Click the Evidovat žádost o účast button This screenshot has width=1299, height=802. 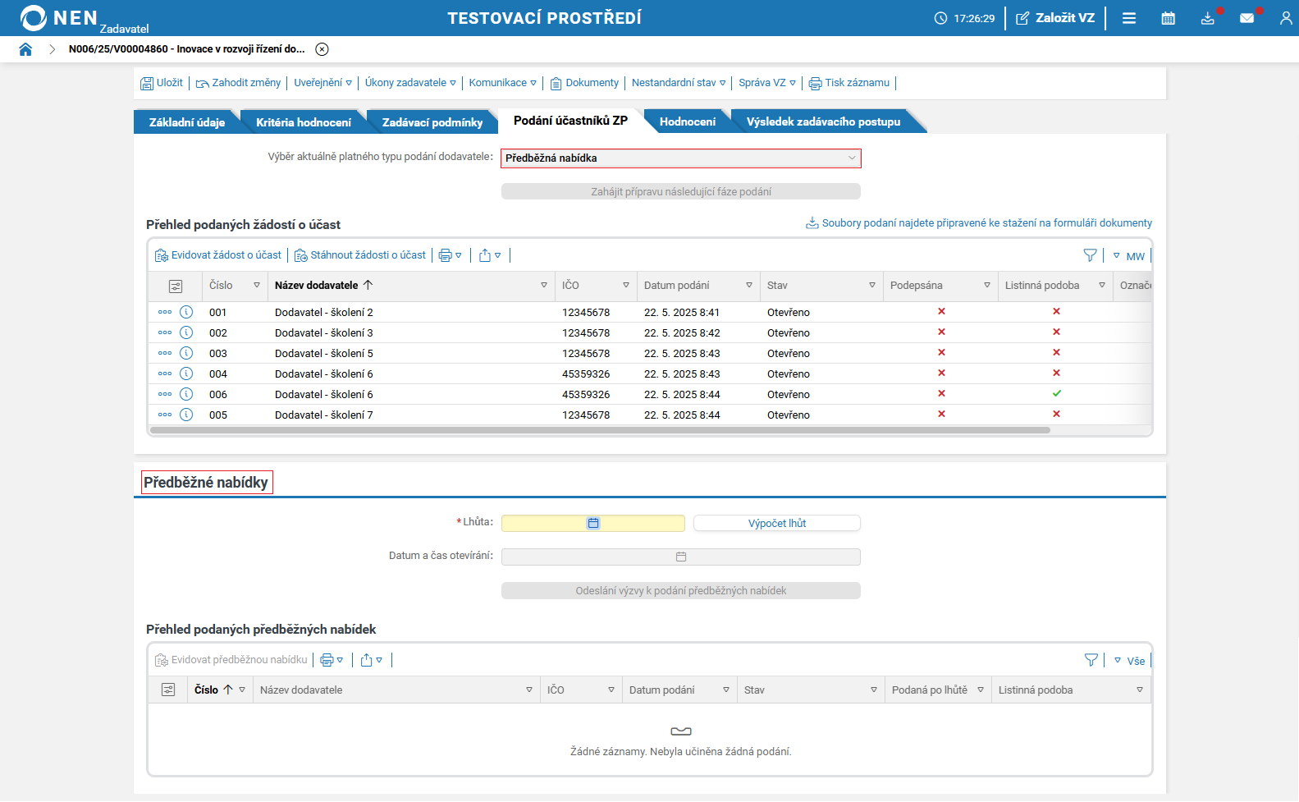tap(218, 255)
